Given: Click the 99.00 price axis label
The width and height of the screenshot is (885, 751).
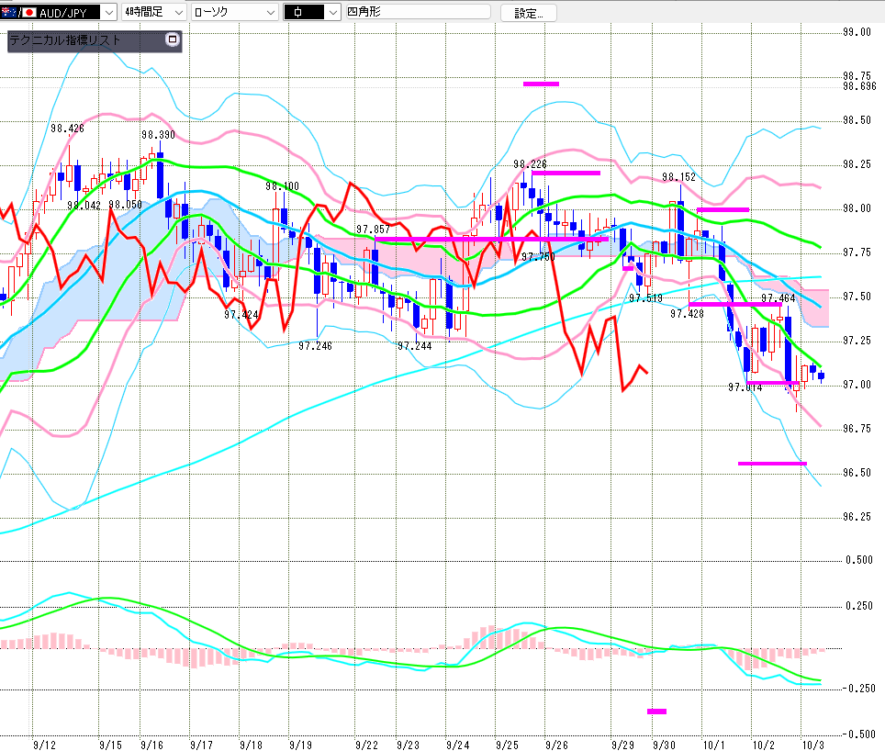Looking at the screenshot, I should (857, 32).
